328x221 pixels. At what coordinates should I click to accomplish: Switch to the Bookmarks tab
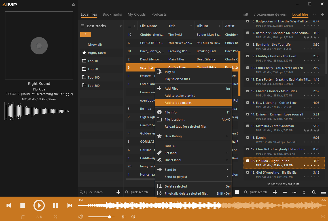coord(112,14)
